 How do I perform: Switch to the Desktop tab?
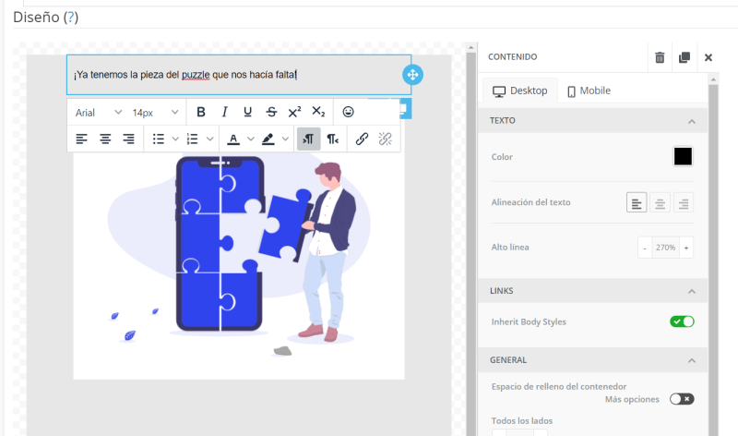[x=520, y=91]
